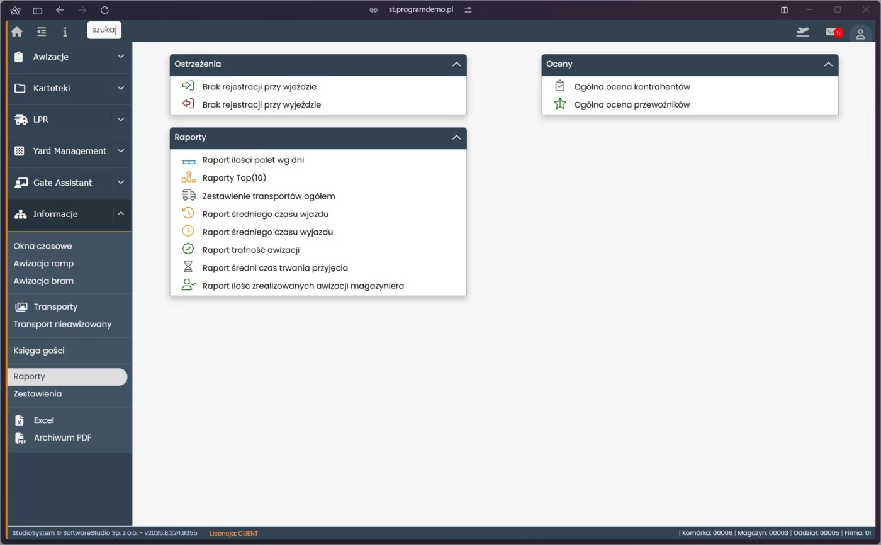The image size is (881, 545).
Task: Open the departures airplane icon
Action: pos(802,31)
